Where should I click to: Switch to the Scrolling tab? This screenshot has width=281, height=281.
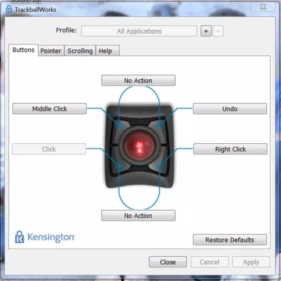(x=80, y=51)
